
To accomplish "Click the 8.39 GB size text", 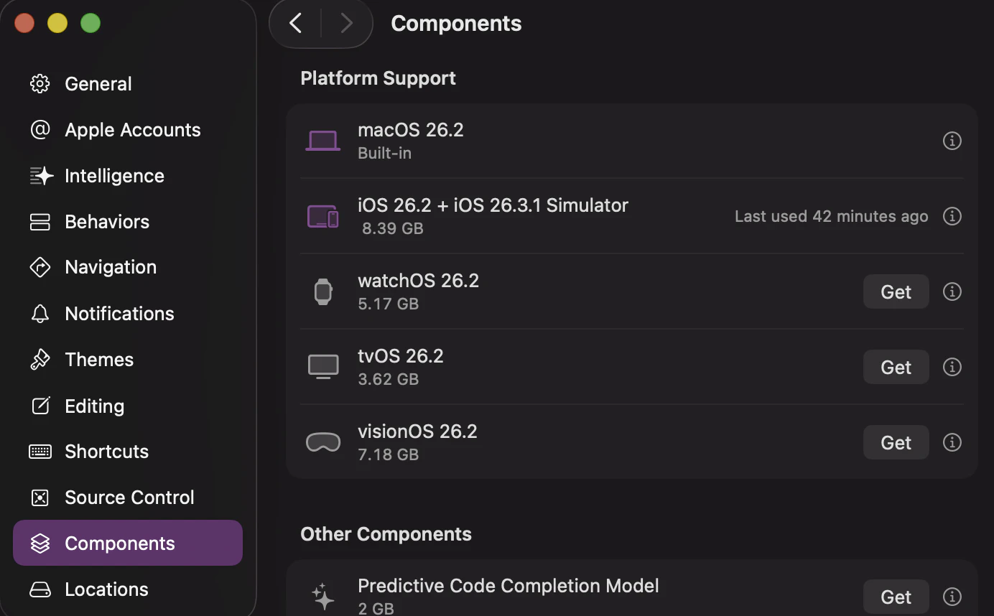I will coord(393,228).
